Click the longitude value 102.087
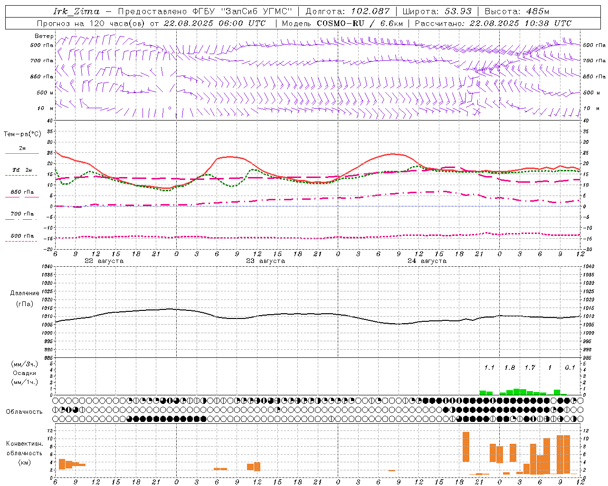 pos(370,11)
